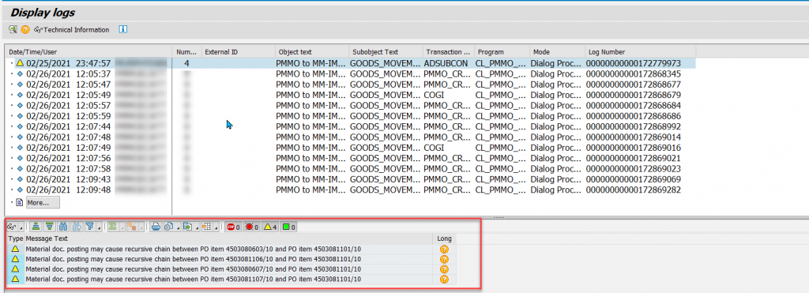Open long text for the 4503081107/10 message
The image size is (809, 293).
click(x=444, y=279)
